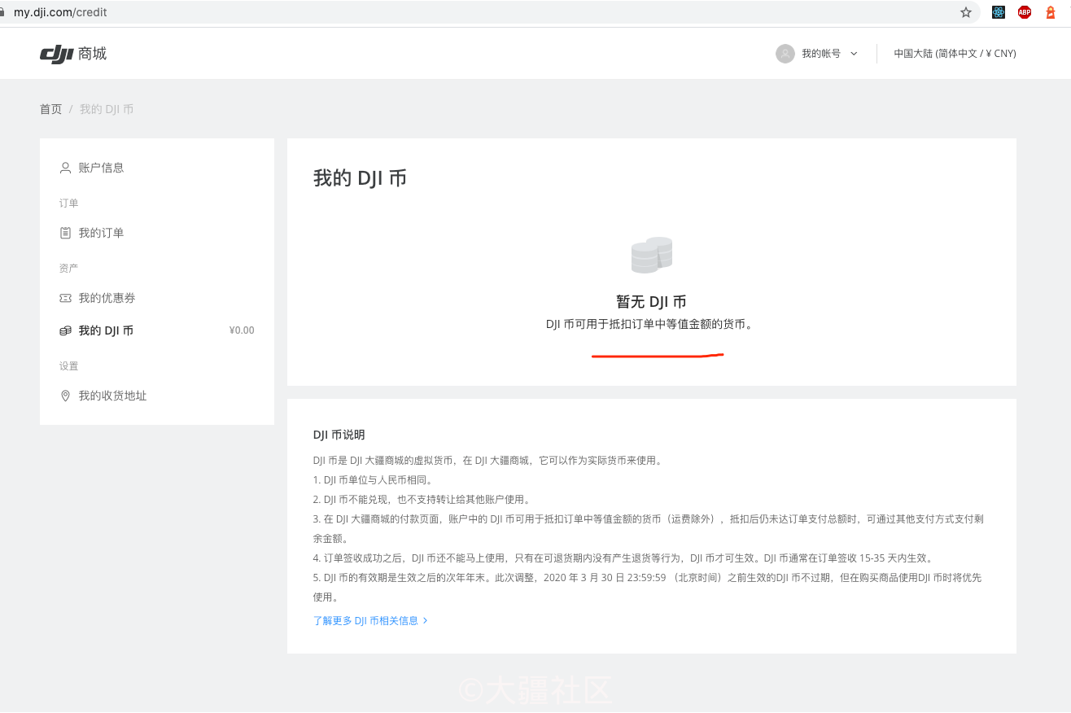Click the DJI store logo
This screenshot has width=1071, height=713.
click(x=73, y=54)
